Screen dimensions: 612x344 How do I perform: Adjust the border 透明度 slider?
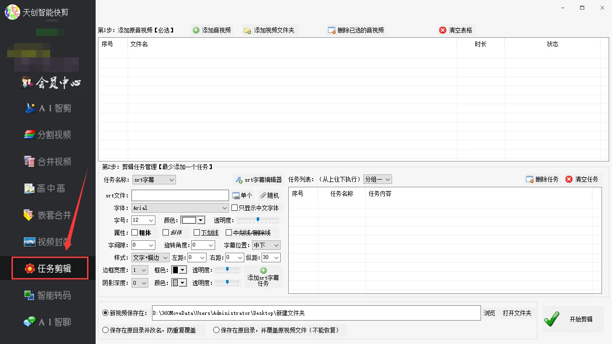tap(227, 270)
